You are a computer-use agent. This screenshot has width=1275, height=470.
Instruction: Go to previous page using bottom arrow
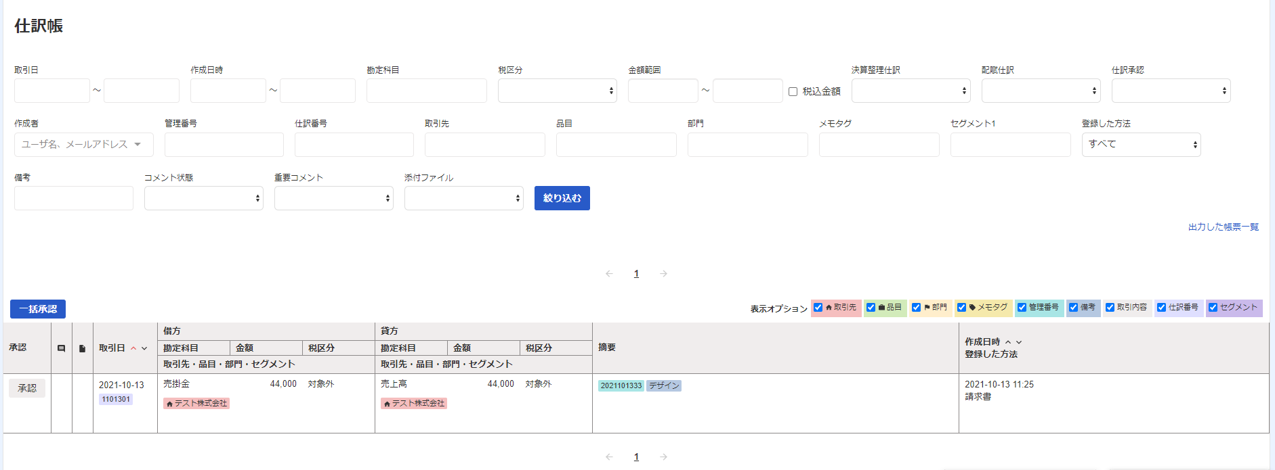pos(609,457)
